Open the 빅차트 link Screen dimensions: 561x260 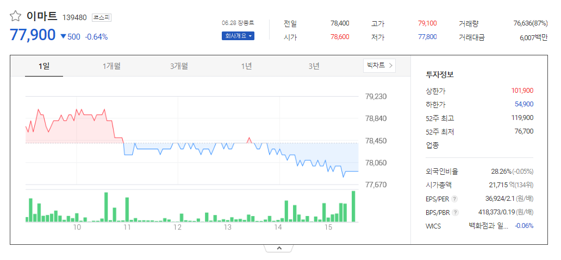pyautogui.click(x=379, y=65)
